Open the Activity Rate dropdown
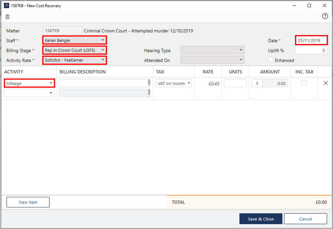 click(x=74, y=60)
